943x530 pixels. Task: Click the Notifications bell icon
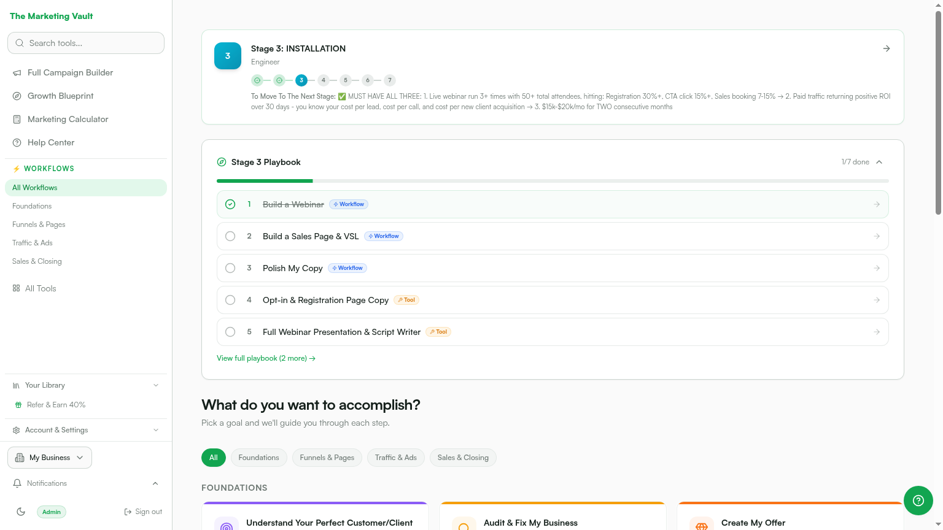pyautogui.click(x=17, y=483)
